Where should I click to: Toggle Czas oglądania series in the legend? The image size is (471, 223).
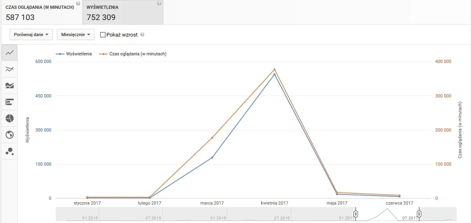point(132,54)
